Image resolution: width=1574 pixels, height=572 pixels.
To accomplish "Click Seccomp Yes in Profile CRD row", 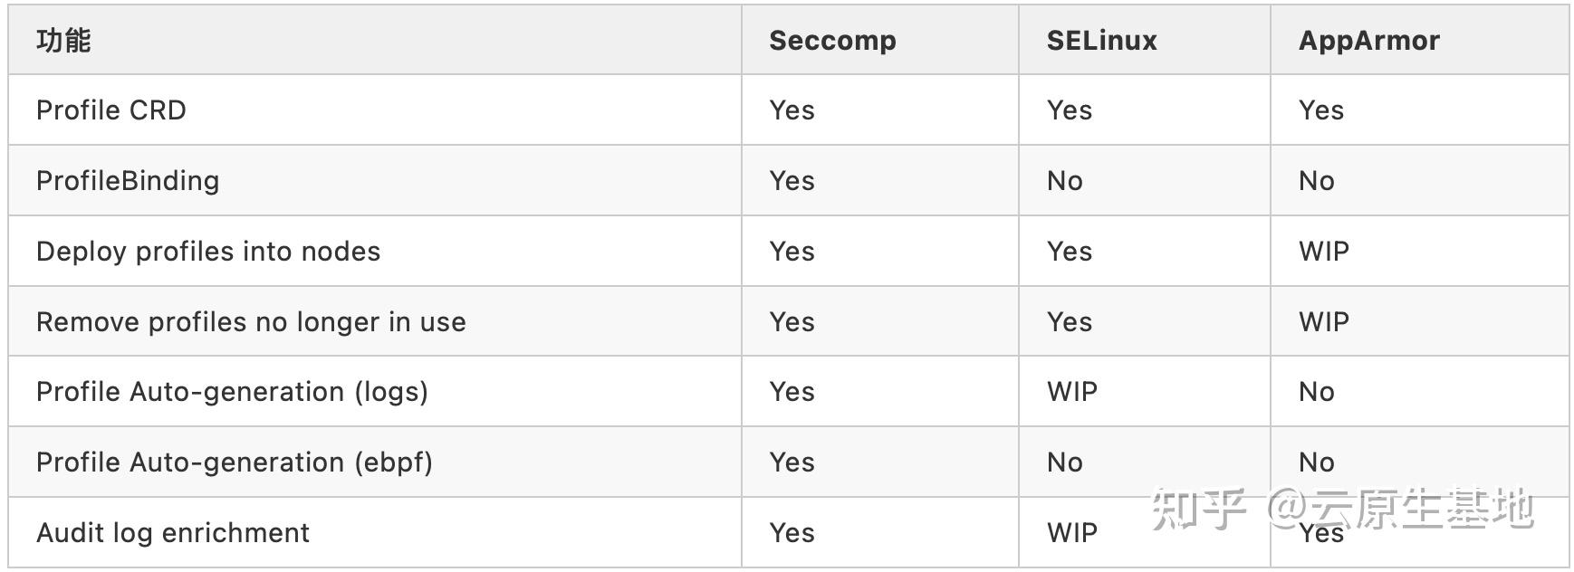I will pyautogui.click(x=792, y=110).
